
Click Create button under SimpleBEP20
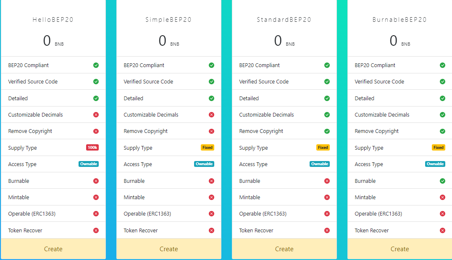pos(168,249)
